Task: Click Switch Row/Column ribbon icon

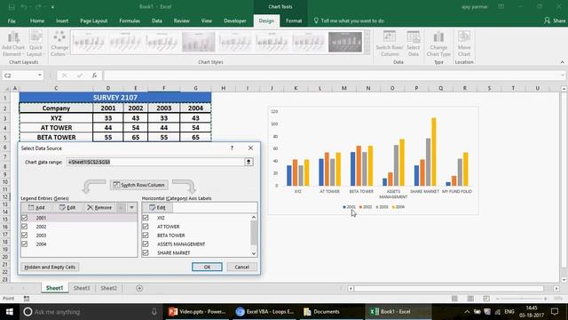Action: (x=390, y=44)
